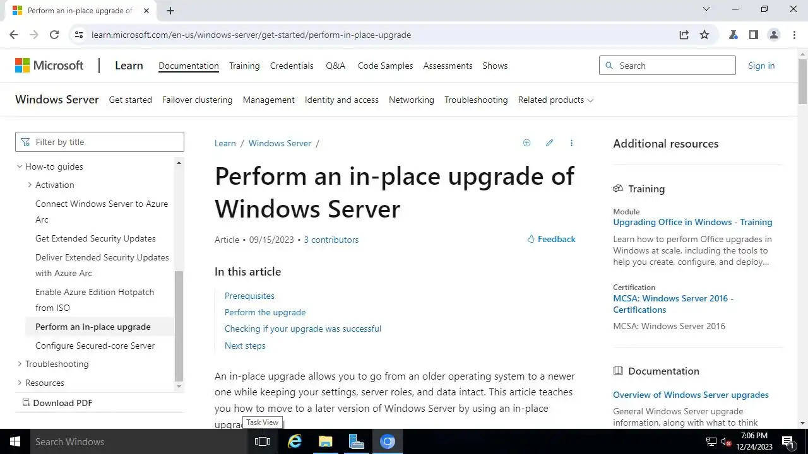Click the Feedback thumbs-up link
The height and width of the screenshot is (454, 808).
point(551,239)
